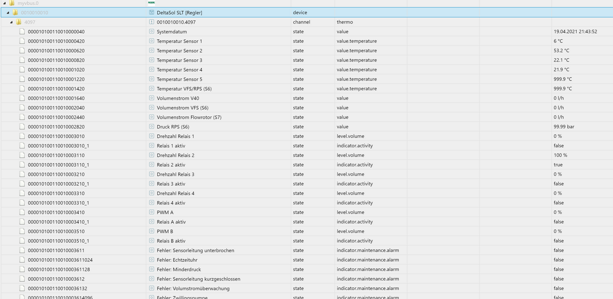This screenshot has width=613, height=299.
Task: Click the PWM B name
Action: pyautogui.click(x=165, y=231)
